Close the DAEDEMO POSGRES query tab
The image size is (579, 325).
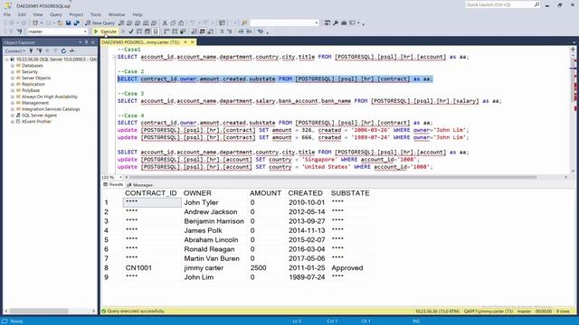click(192, 42)
